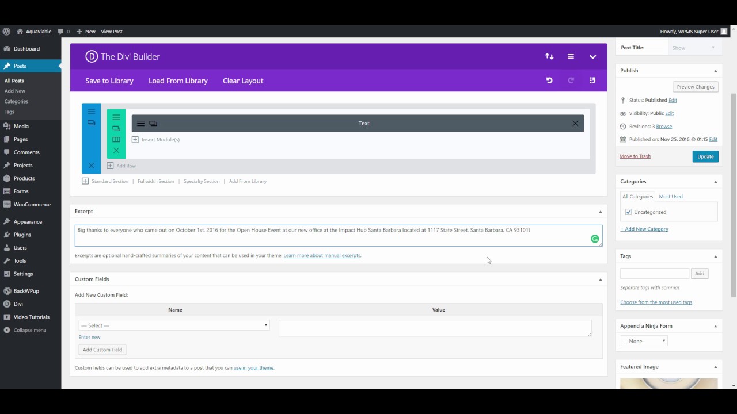The height and width of the screenshot is (414, 737).
Task: Click Load From Library
Action: coord(178,80)
